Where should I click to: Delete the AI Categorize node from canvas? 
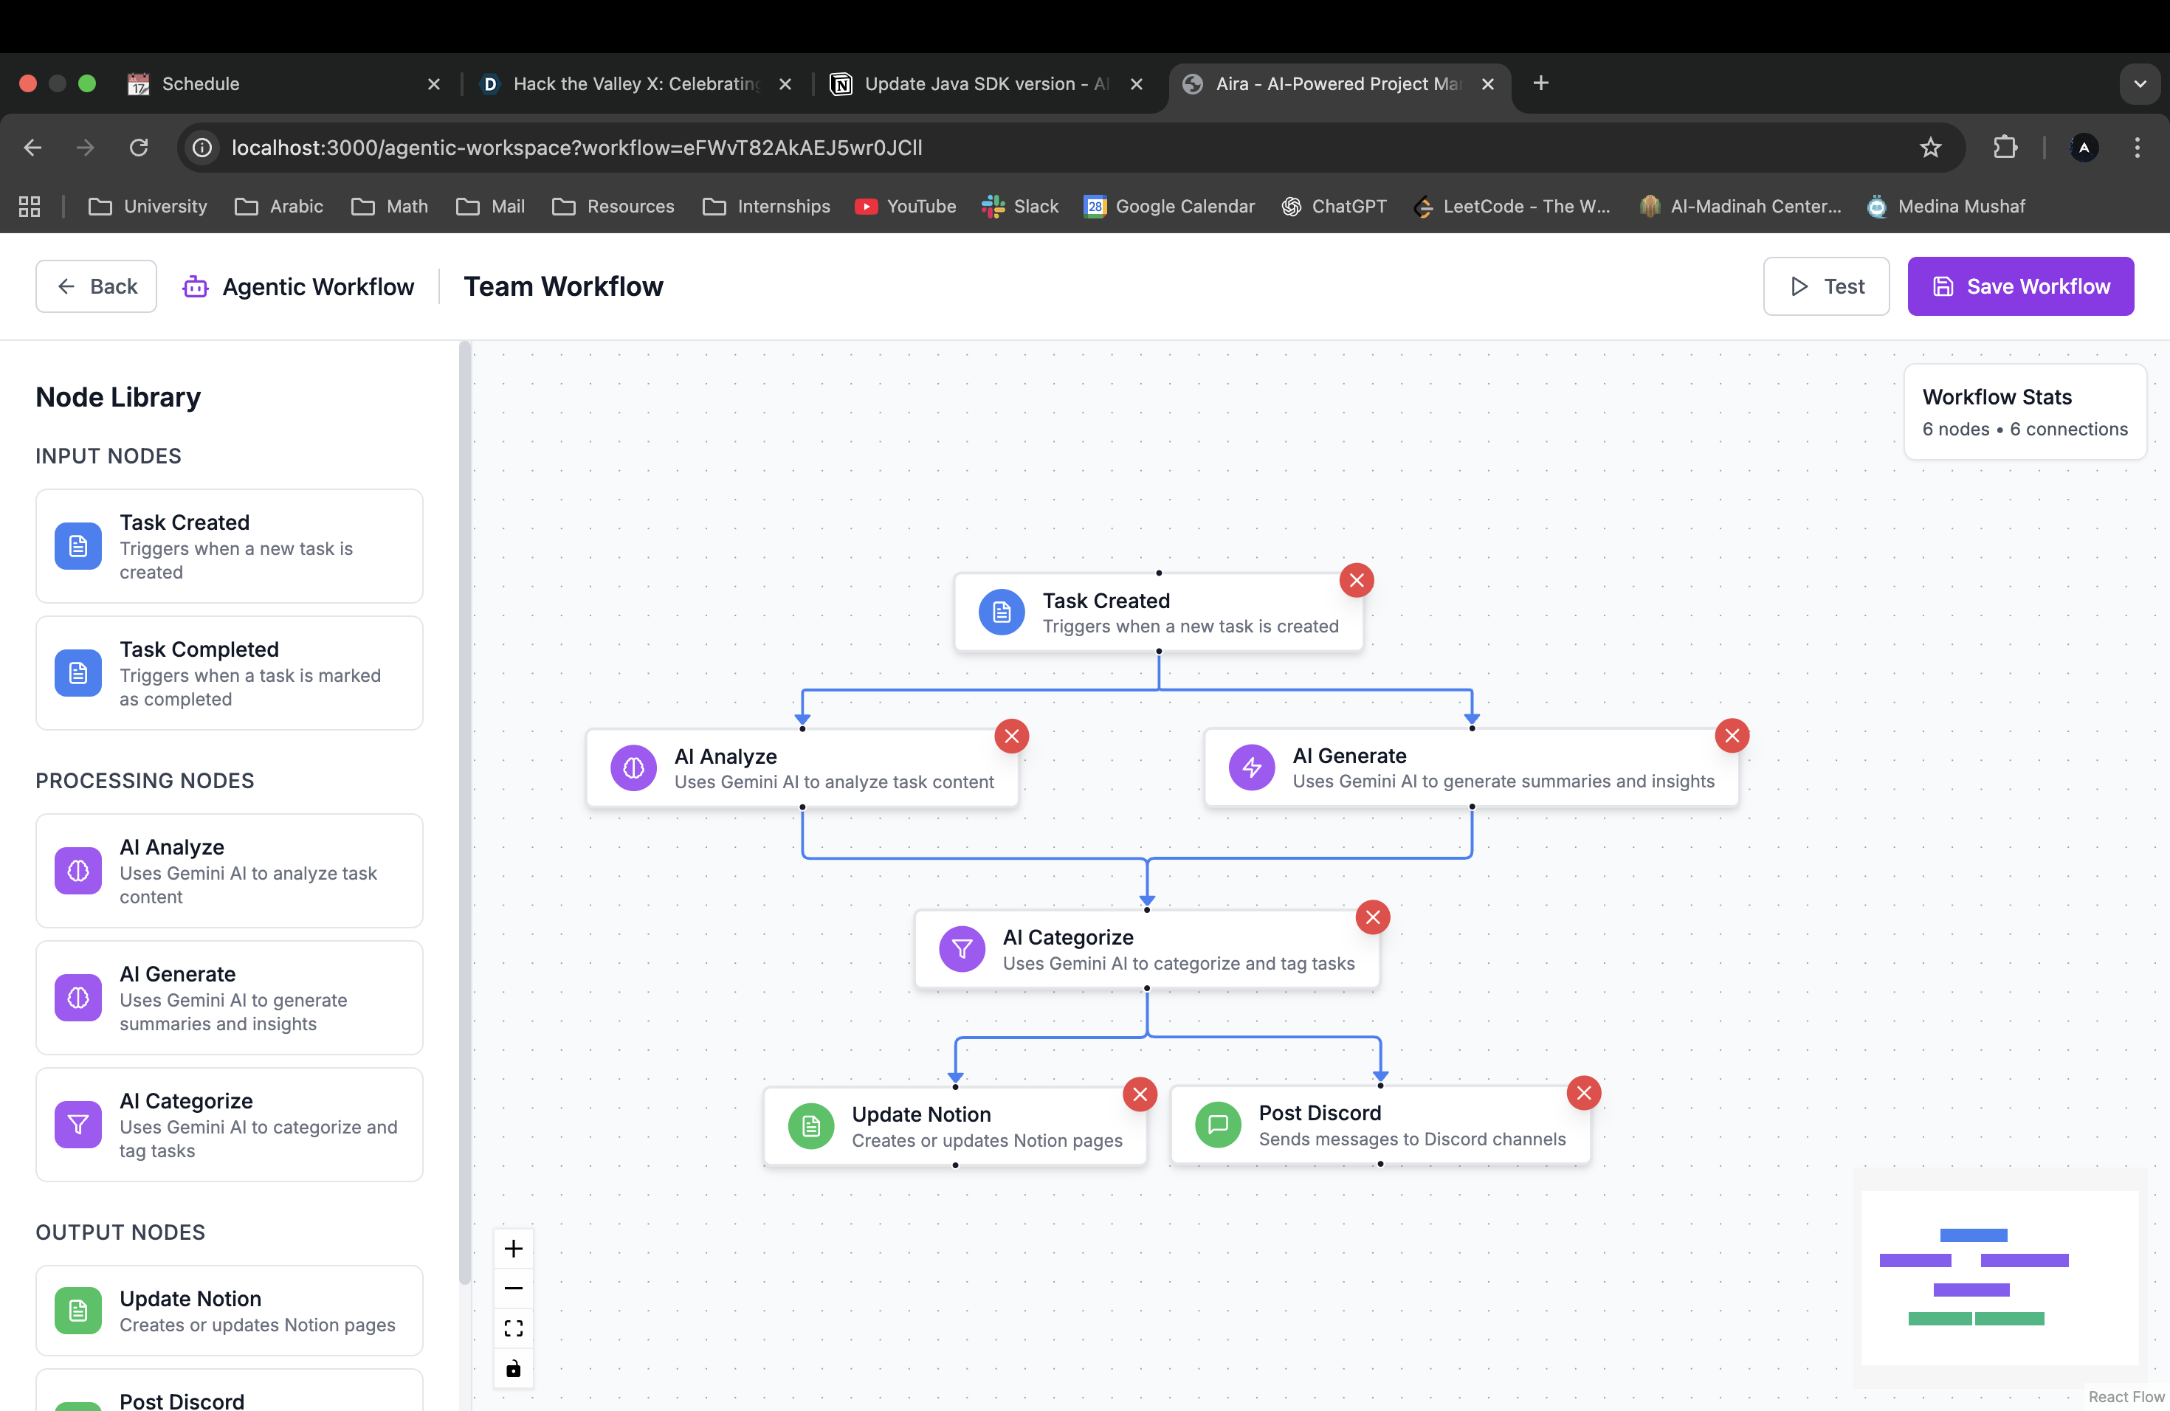pos(1372,917)
